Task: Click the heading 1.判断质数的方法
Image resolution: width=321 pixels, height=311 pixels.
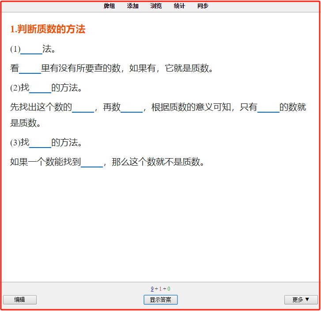Action: [x=48, y=29]
